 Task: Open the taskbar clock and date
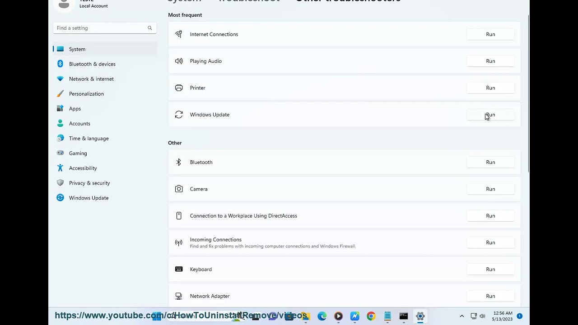pyautogui.click(x=503, y=316)
